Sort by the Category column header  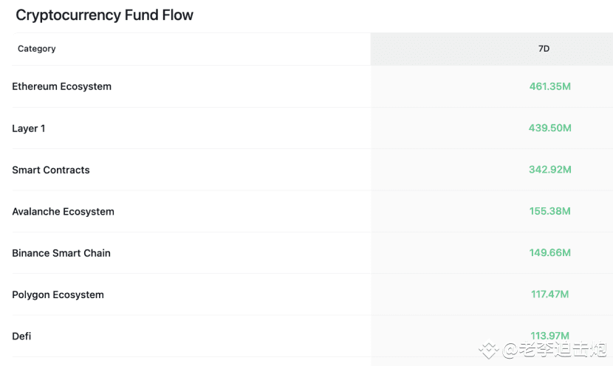point(37,49)
